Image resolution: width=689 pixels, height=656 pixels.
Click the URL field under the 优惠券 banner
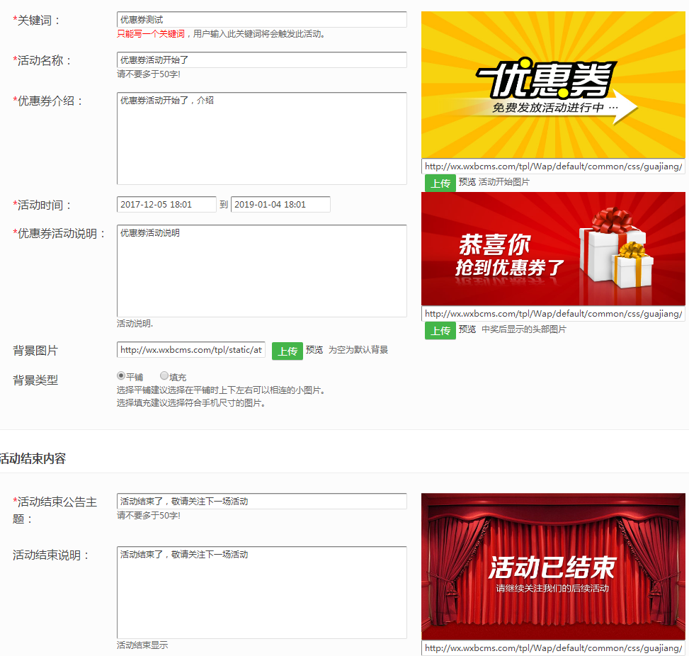click(553, 166)
